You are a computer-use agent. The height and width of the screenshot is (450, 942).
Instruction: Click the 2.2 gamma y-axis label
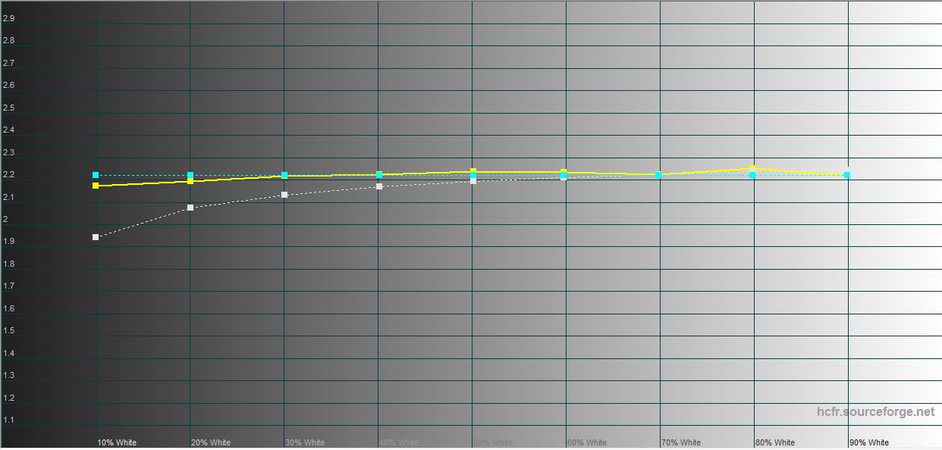(x=8, y=175)
